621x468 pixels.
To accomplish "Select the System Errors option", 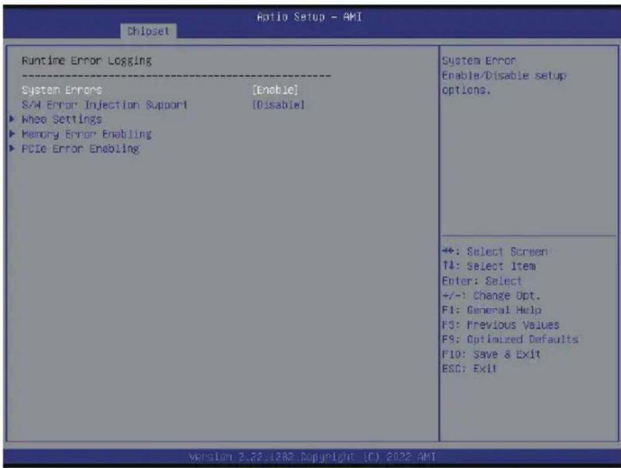I will [62, 90].
